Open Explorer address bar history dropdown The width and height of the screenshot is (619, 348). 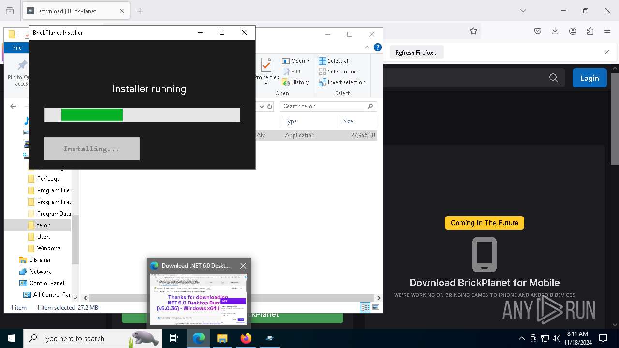point(261,106)
